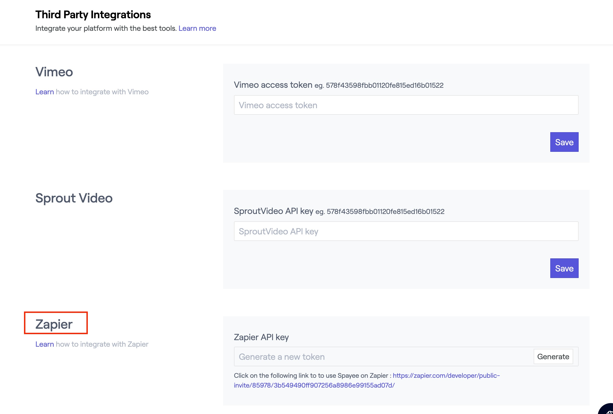The width and height of the screenshot is (613, 414).
Task: Click the Vimeo access token label
Action: click(273, 85)
